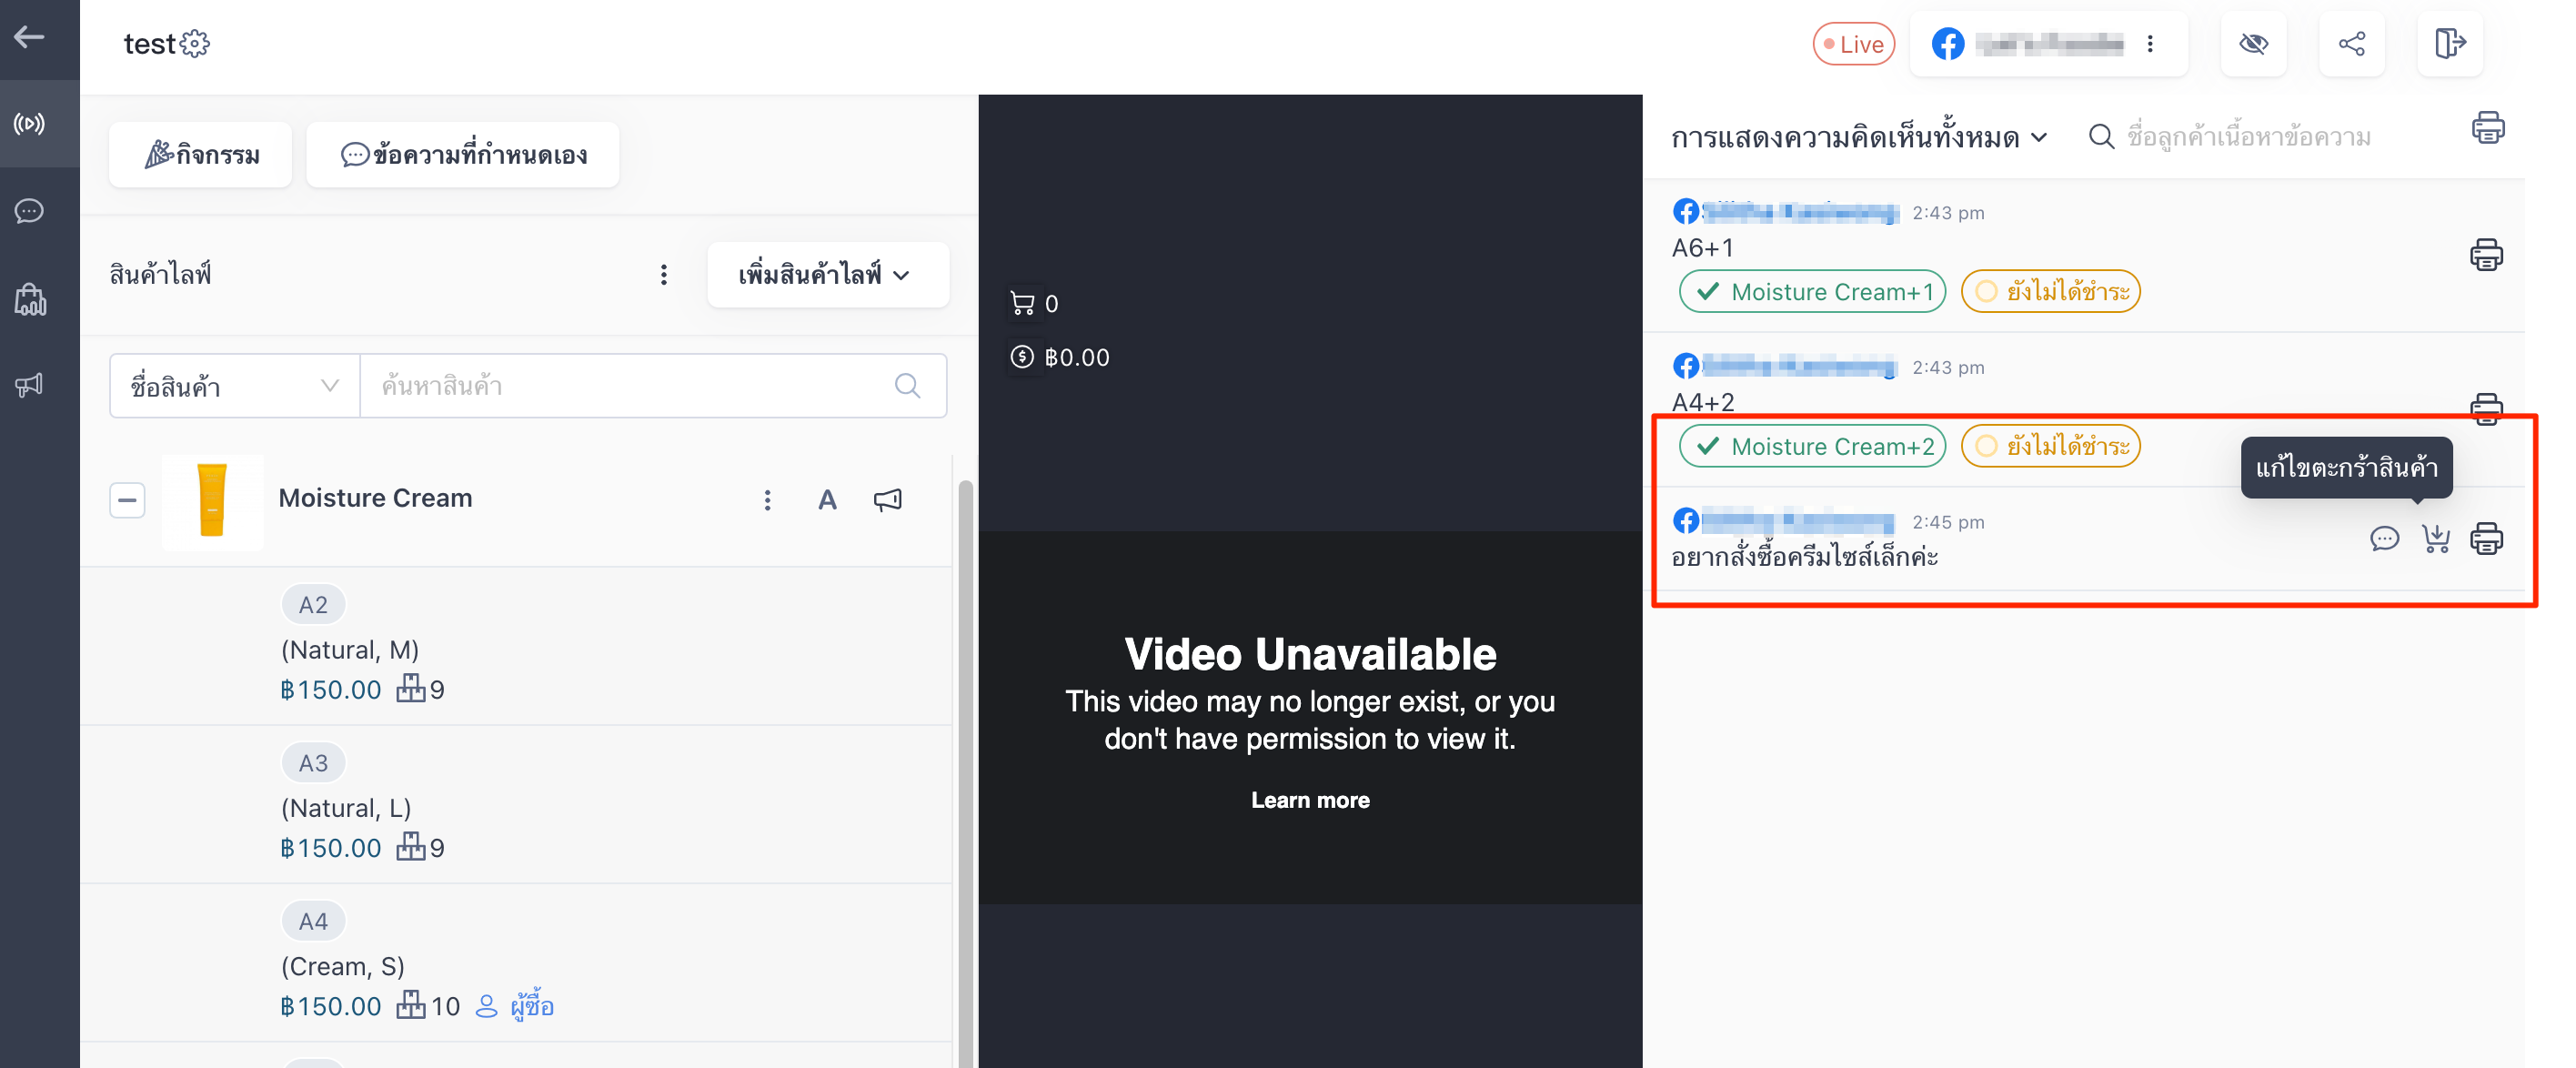Screen dimensions: 2576x1068
Task: Open live broadcast sidebar icon
Action: (29, 124)
